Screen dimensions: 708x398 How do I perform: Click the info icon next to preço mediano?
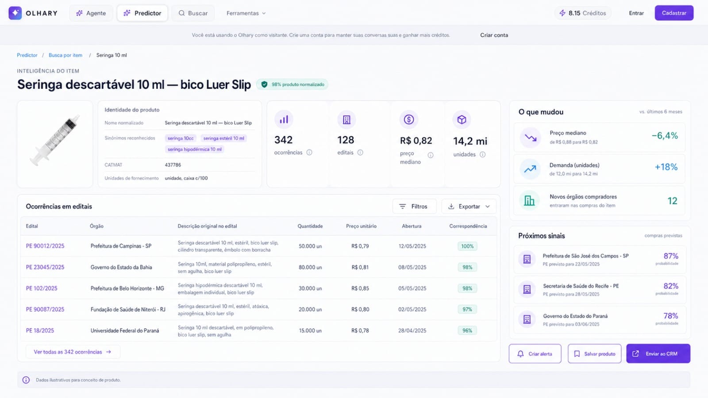pyautogui.click(x=431, y=155)
